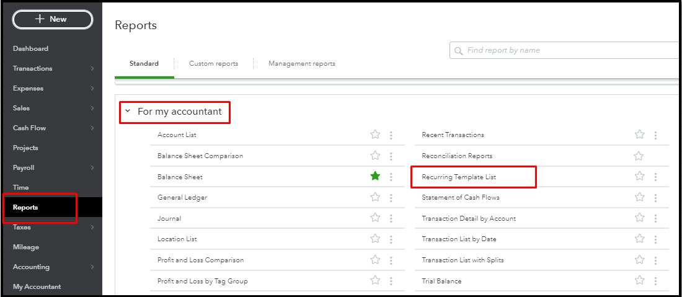This screenshot has height=297, width=682.
Task: Click the kebab menu for Account List
Action: [391, 135]
